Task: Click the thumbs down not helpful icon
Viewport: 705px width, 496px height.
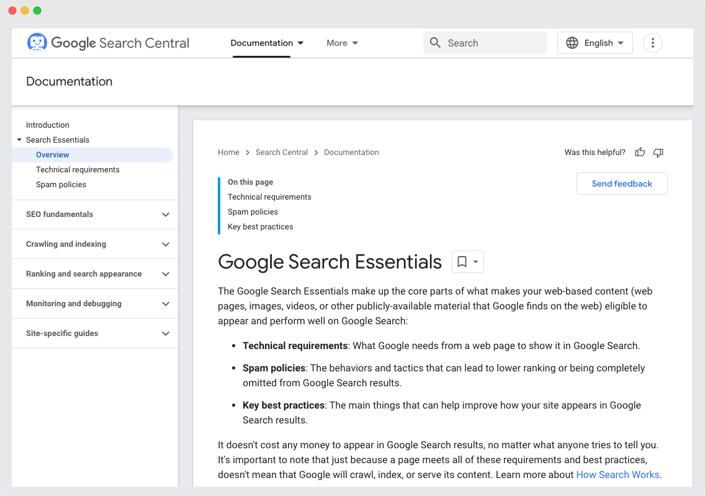Action: [x=658, y=153]
